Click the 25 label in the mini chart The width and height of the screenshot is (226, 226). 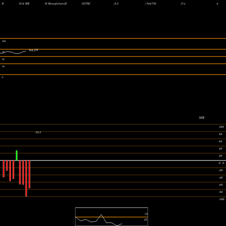point(146,220)
